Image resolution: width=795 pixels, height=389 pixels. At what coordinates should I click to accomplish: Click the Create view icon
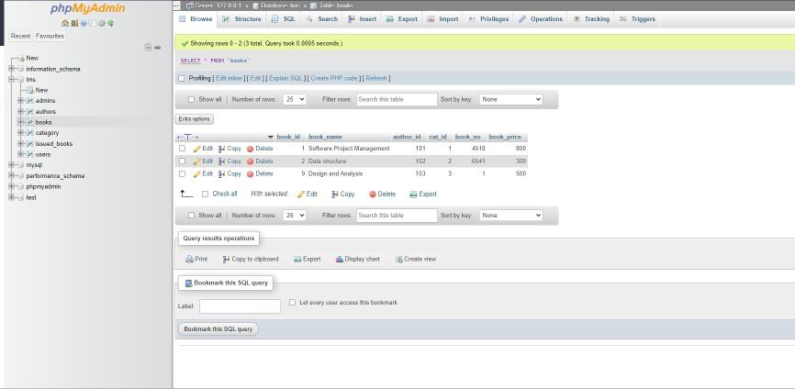399,259
